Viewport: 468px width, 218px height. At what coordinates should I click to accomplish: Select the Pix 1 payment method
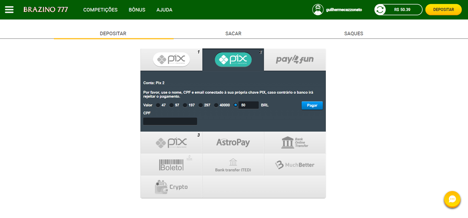pyautogui.click(x=171, y=60)
